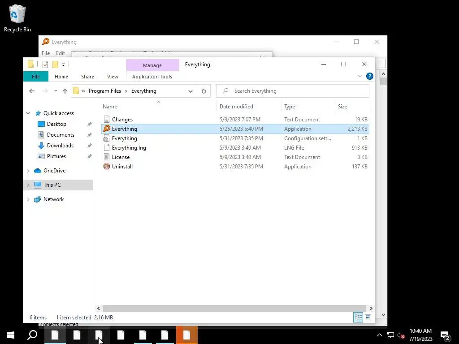Screen dimensions: 459x344
Task: Show hidden tray icons chevron
Action: click(379, 335)
